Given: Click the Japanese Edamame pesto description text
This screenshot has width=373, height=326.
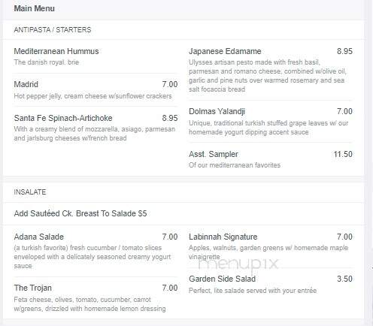Looking at the screenshot, I should click(x=268, y=76).
